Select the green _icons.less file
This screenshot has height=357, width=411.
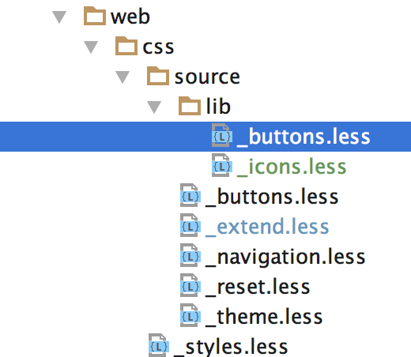(292, 167)
